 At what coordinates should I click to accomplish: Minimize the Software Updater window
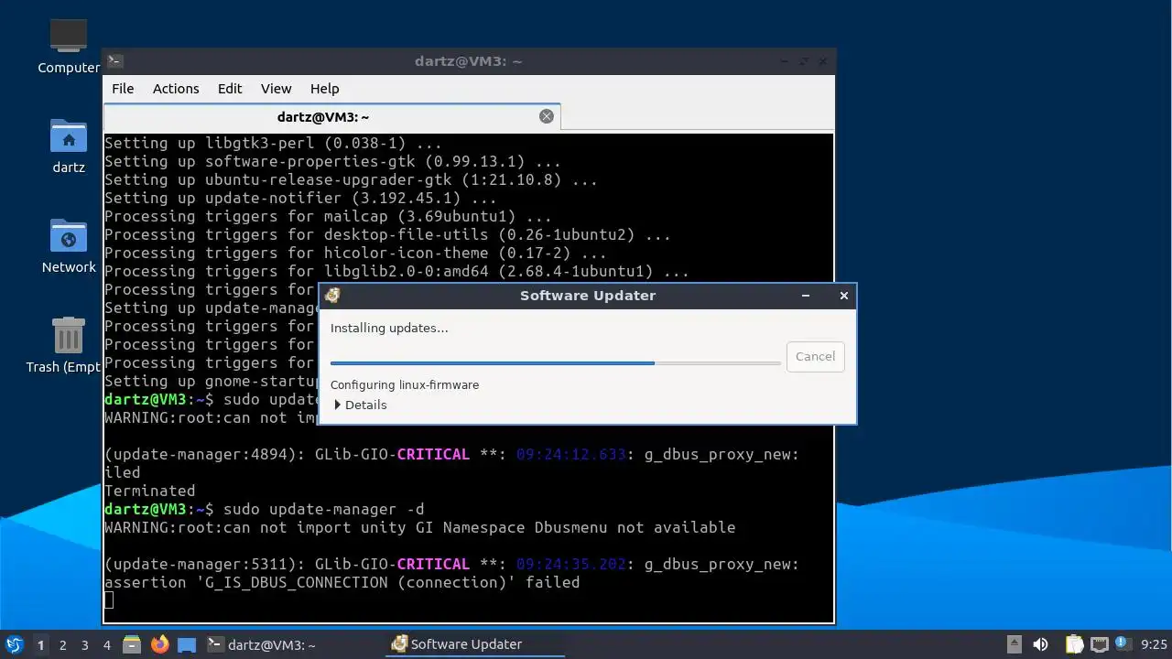(806, 295)
